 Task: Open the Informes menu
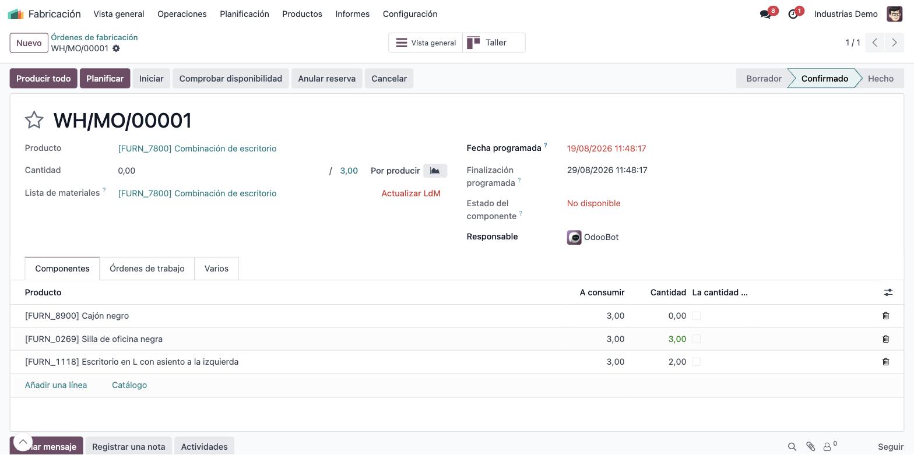(352, 14)
